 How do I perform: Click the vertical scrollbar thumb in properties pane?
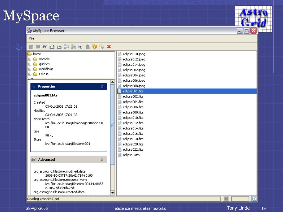[x=112, y=124]
